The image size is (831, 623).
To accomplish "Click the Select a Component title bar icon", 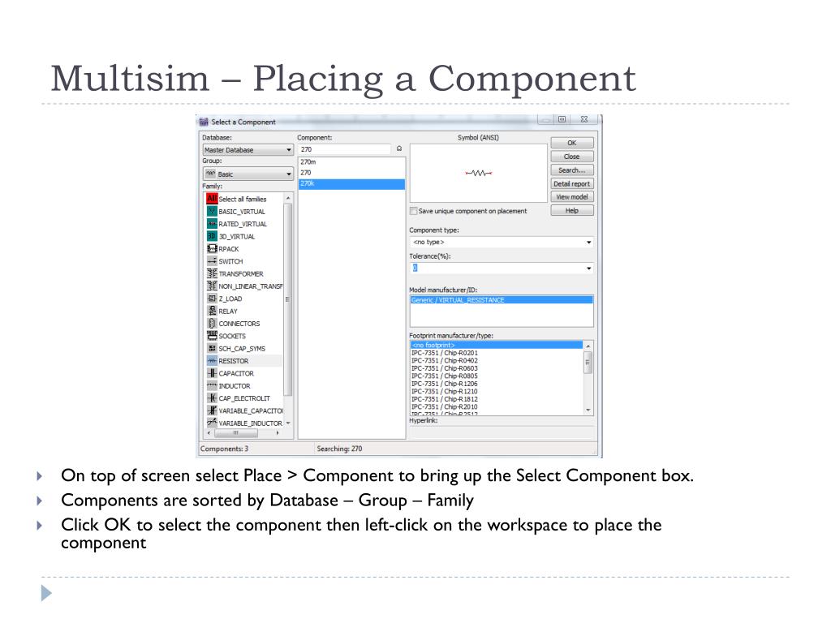I will tap(204, 122).
